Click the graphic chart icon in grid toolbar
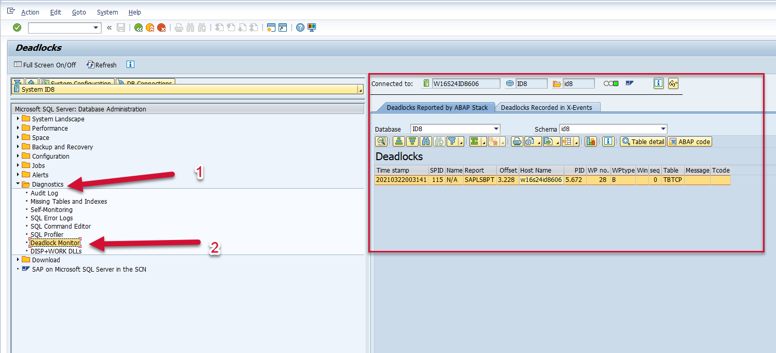This screenshot has width=776, height=353. coord(590,142)
